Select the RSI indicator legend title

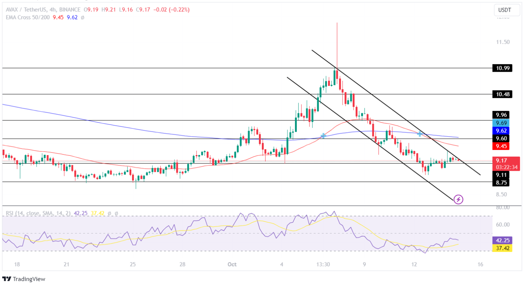tap(38, 213)
